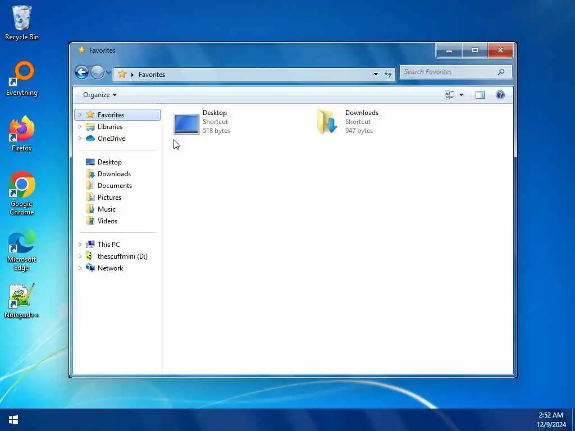
Task: Click the Libraries folder icon
Action: 90,127
